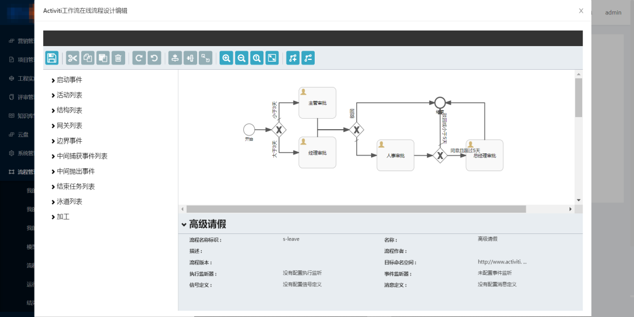Expand the 中间捕获事件列表 group
Viewport: 634px width, 317px height.
pos(80,156)
